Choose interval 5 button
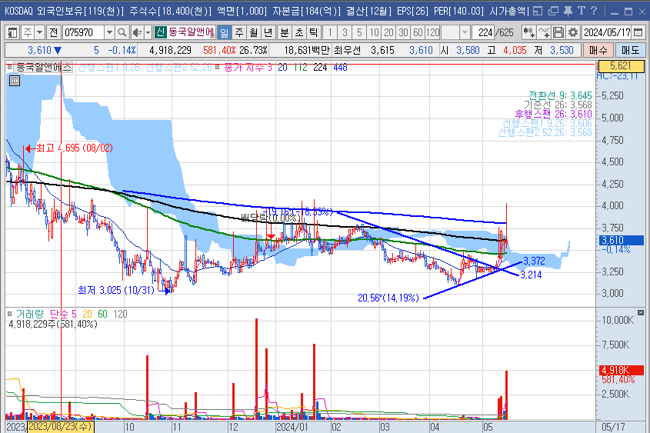The image size is (650, 433). click(359, 32)
